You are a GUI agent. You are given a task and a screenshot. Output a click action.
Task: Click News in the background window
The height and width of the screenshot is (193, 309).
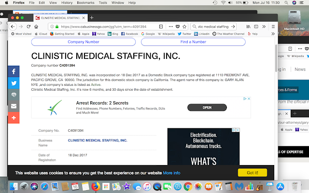point(300,69)
